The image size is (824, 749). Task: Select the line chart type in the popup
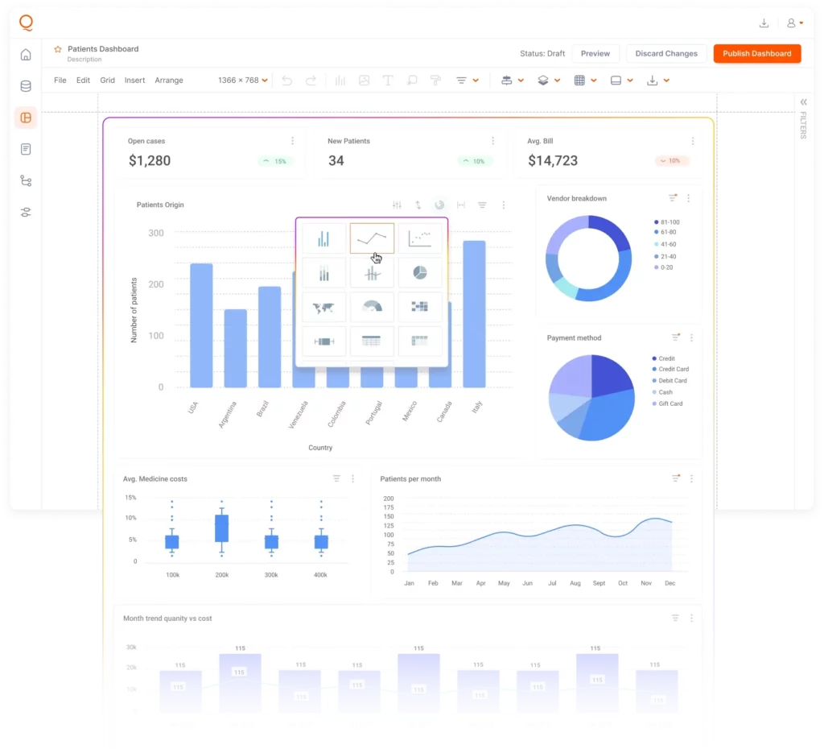pos(372,238)
